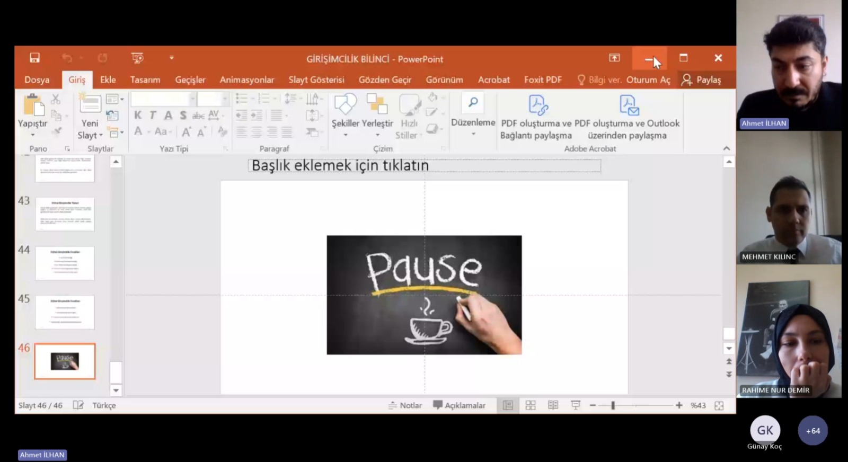
Task: Click the Düzenleme search icon
Action: click(x=473, y=103)
